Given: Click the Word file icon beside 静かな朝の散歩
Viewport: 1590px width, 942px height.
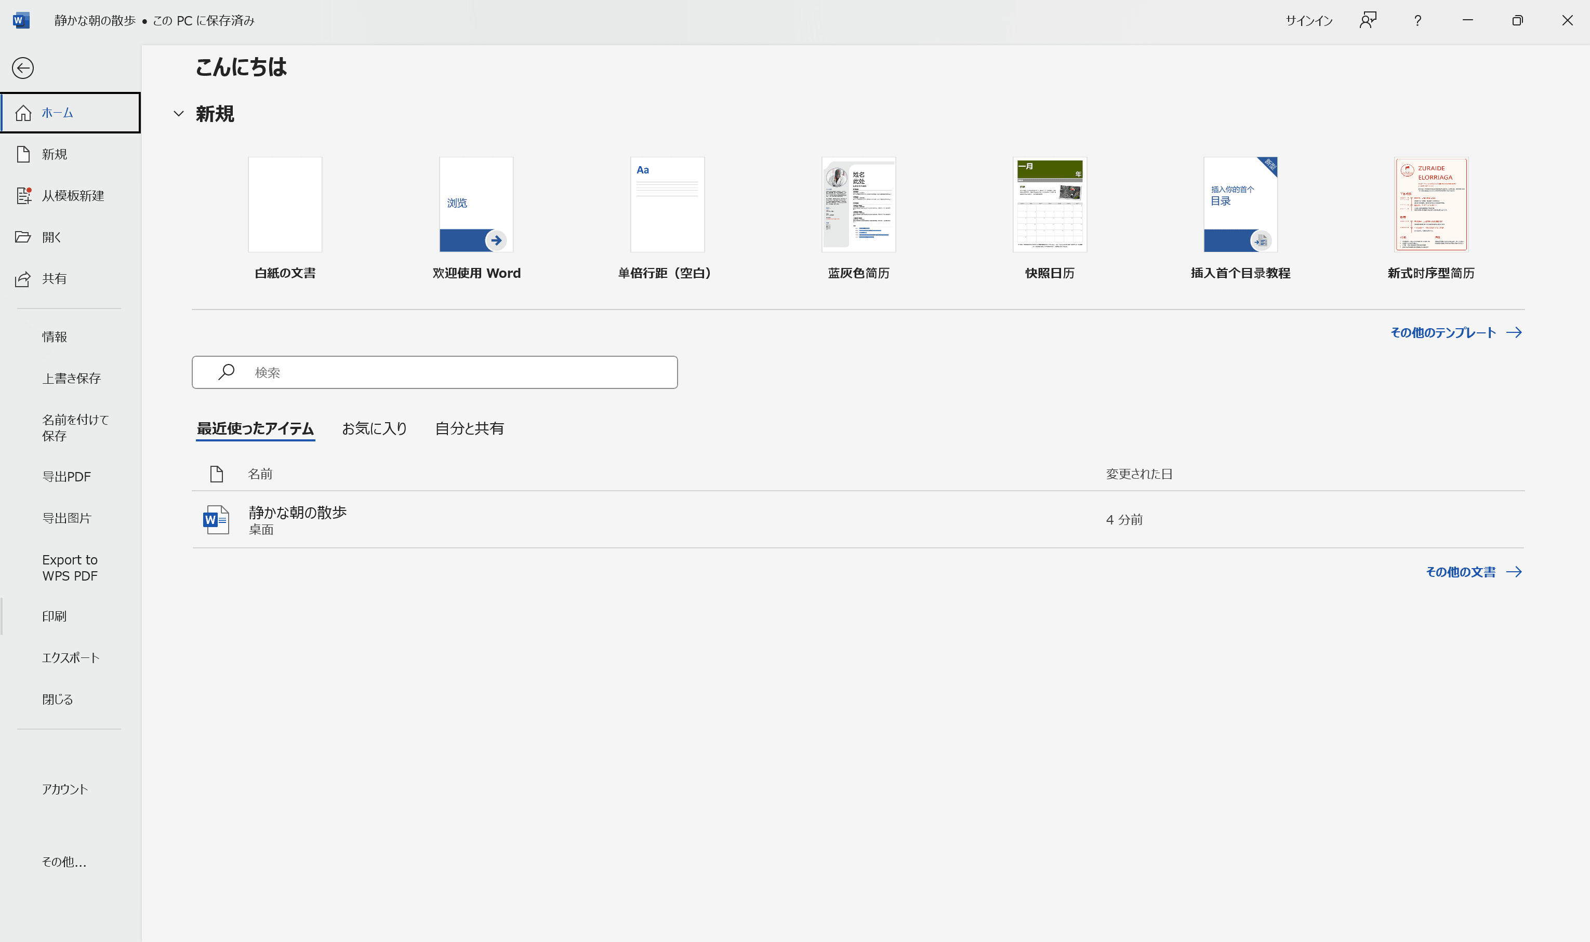Looking at the screenshot, I should point(216,519).
